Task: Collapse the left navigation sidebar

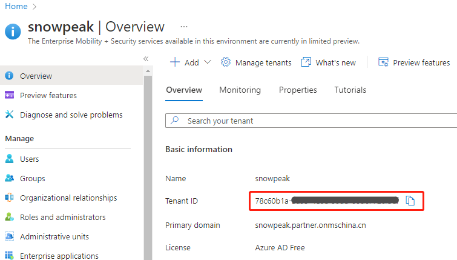Action: (146, 59)
